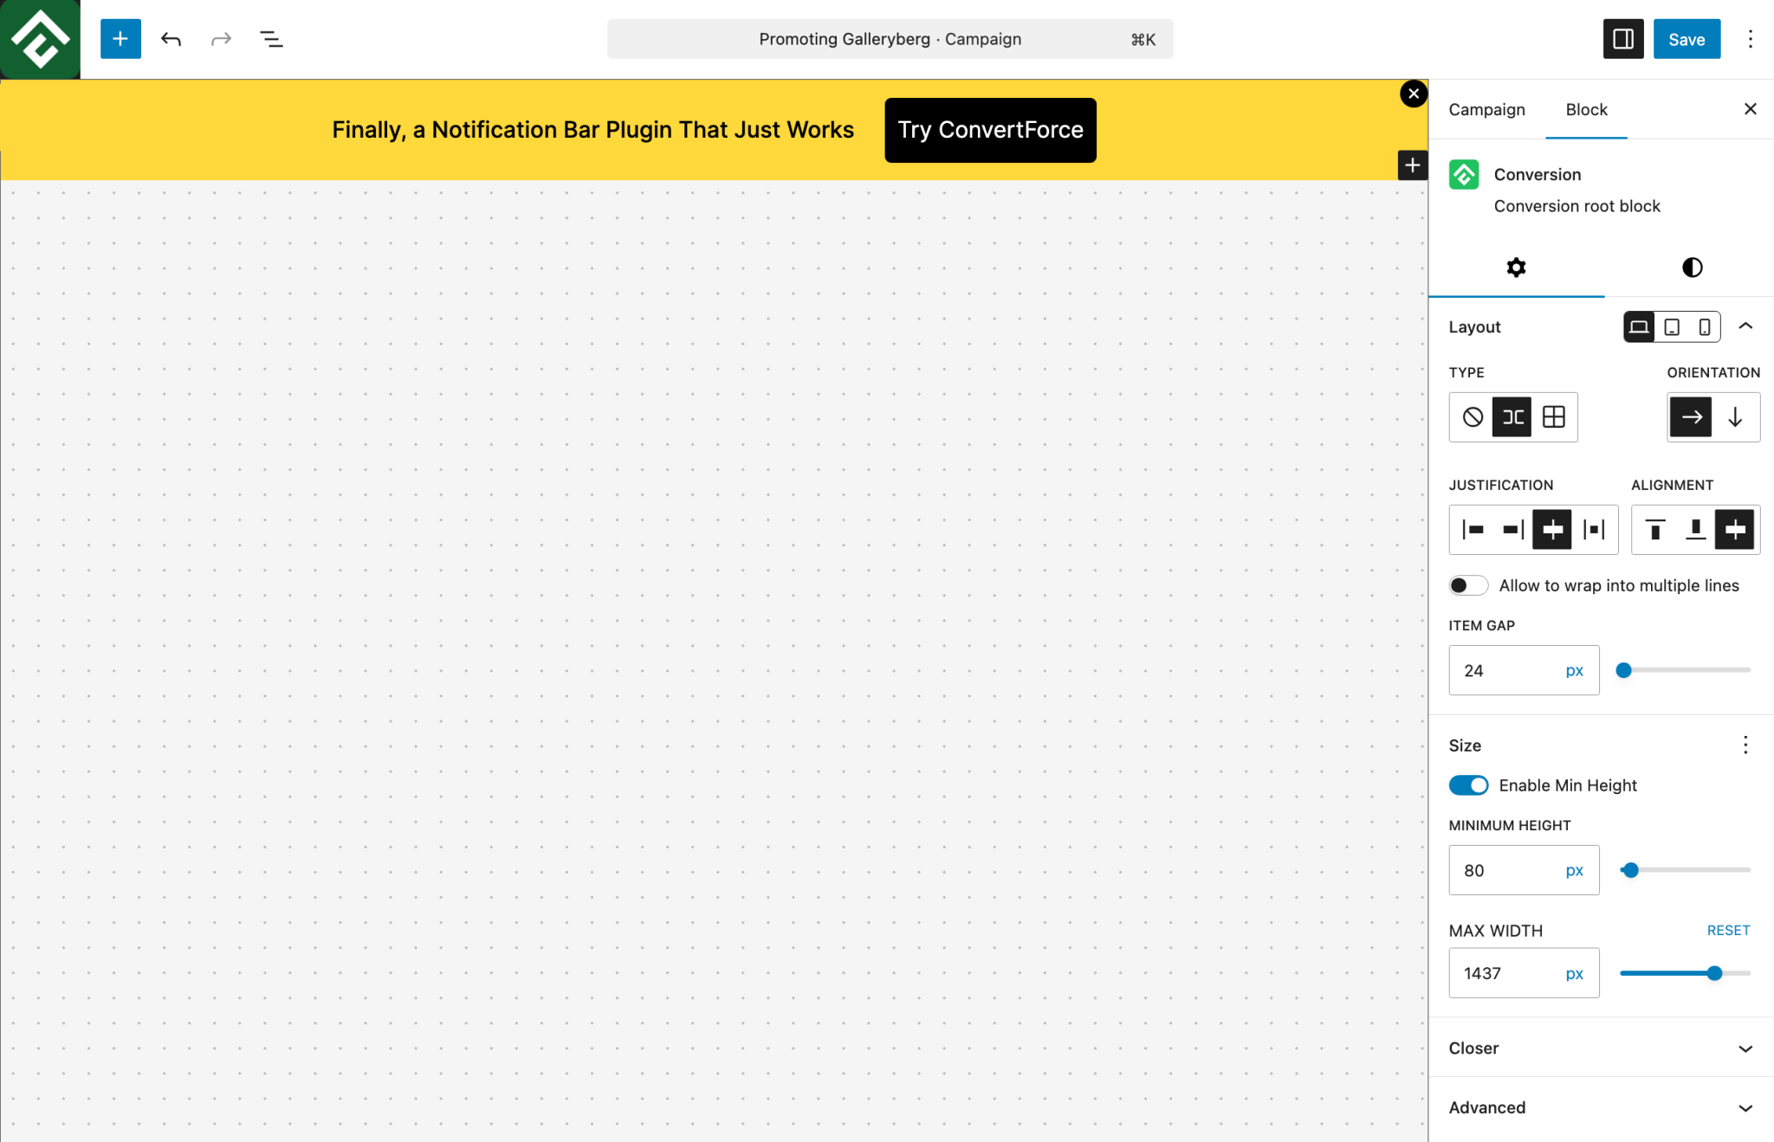Collapse the Layout panel chevron
The image size is (1774, 1142).
point(1745,326)
